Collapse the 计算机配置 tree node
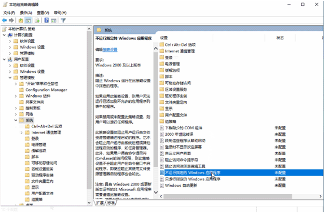327x214 pixels. click(x=4, y=35)
